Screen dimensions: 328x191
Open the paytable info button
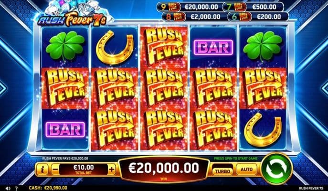click(42, 170)
